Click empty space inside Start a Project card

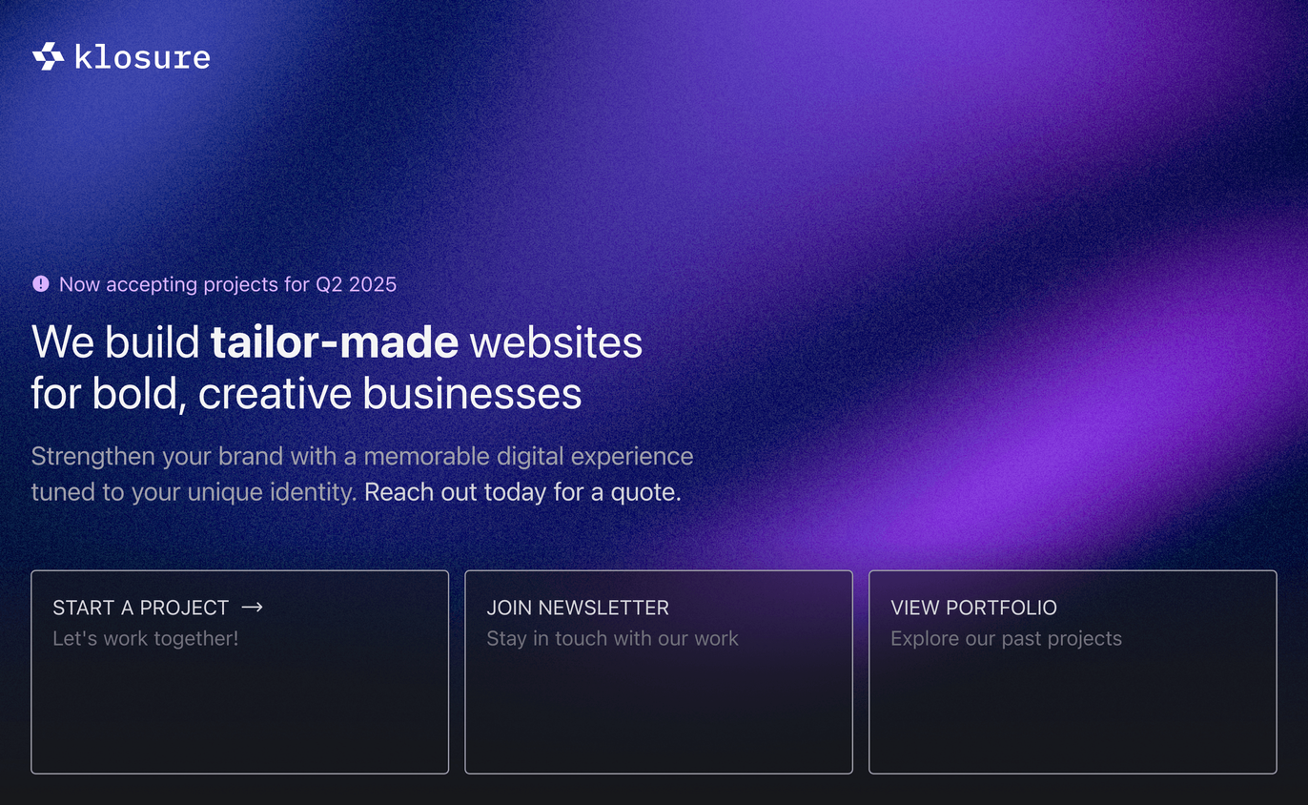coord(239,715)
